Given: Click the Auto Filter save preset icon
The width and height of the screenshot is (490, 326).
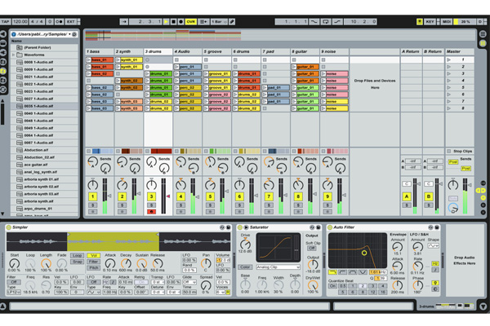Looking at the screenshot, I should click(x=437, y=227).
